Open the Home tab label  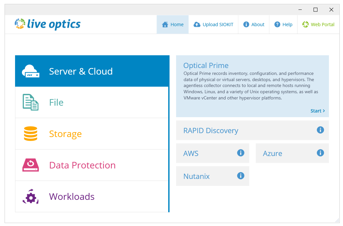pyautogui.click(x=177, y=25)
